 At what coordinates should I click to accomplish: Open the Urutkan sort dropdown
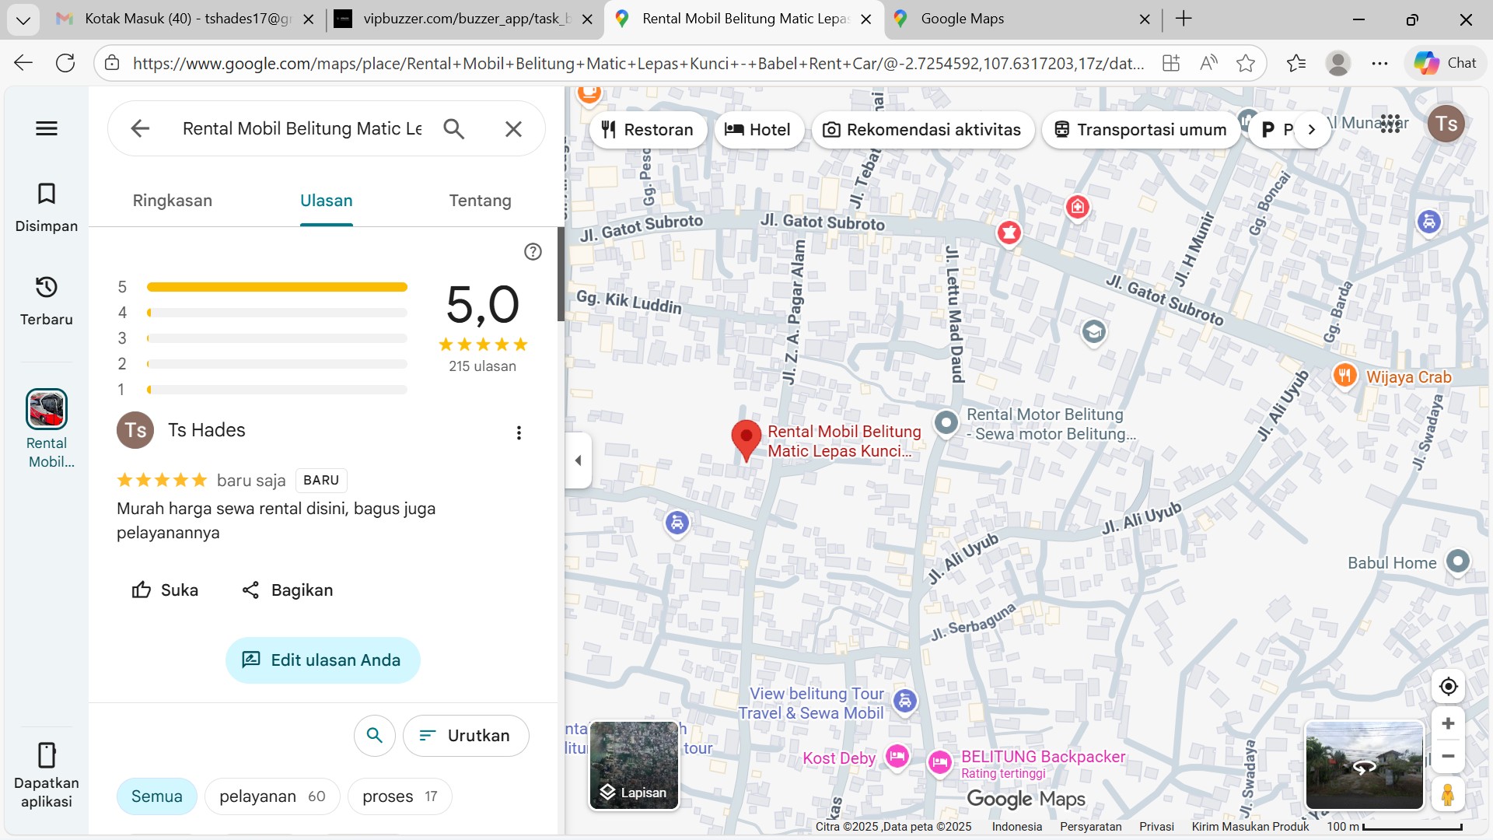[466, 735]
